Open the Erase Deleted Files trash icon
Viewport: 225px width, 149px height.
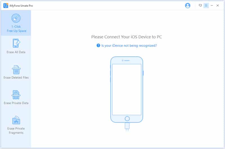coord(16,70)
